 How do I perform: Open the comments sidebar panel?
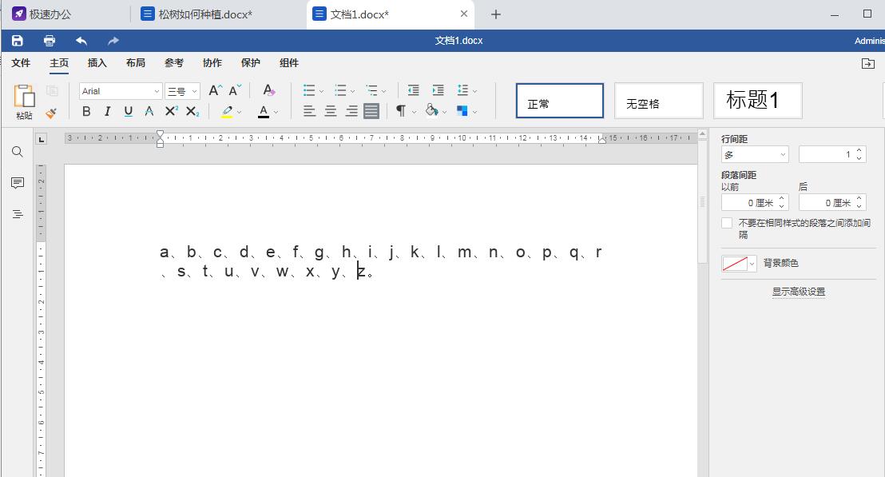click(18, 183)
